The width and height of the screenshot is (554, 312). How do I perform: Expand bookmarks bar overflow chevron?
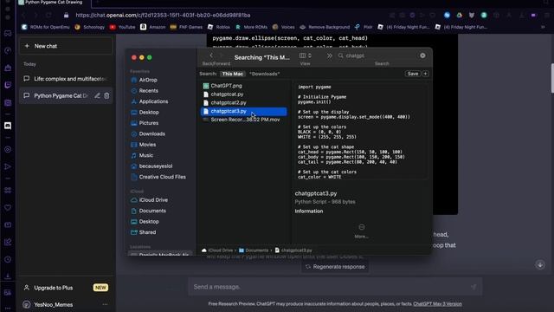coord(543,27)
